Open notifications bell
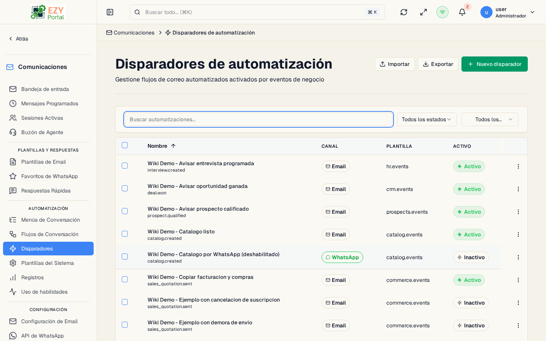546x341 pixels. [462, 12]
